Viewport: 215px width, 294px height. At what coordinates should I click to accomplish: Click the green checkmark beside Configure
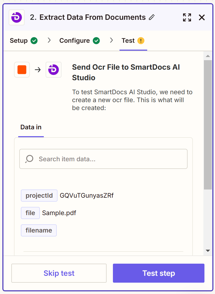pyautogui.click(x=96, y=40)
